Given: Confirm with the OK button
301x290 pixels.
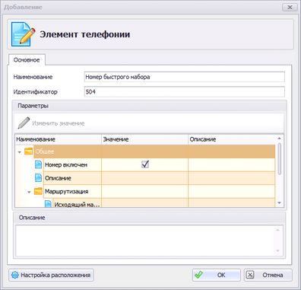Looking at the screenshot, I should tap(217, 275).
